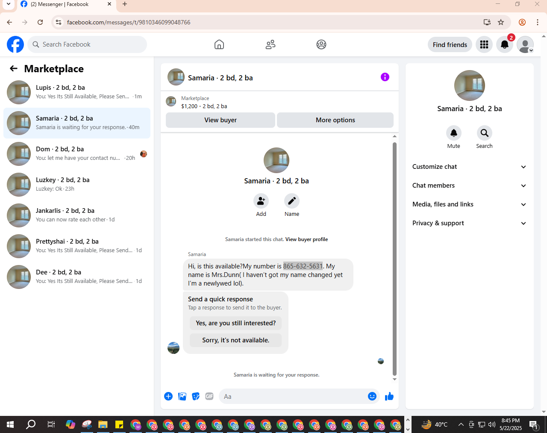Choose a sticker in composer
Image resolution: width=547 pixels, height=433 pixels.
click(196, 396)
